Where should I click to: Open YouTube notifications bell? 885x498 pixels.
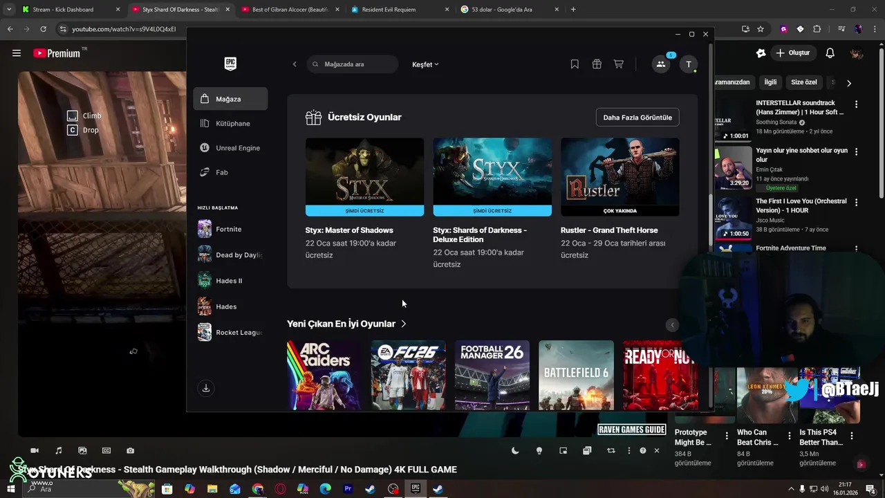[830, 53]
